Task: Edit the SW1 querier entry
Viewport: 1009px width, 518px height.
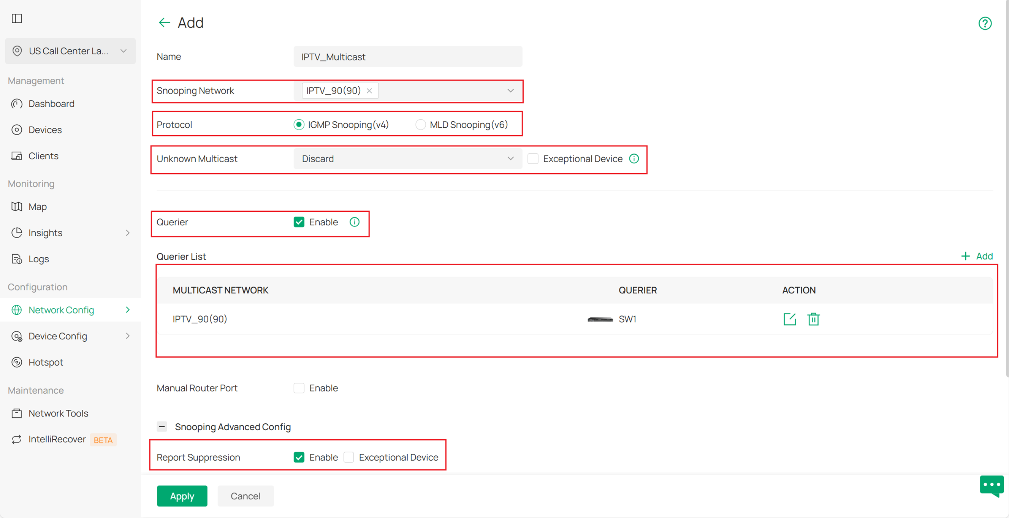Action: tap(790, 319)
